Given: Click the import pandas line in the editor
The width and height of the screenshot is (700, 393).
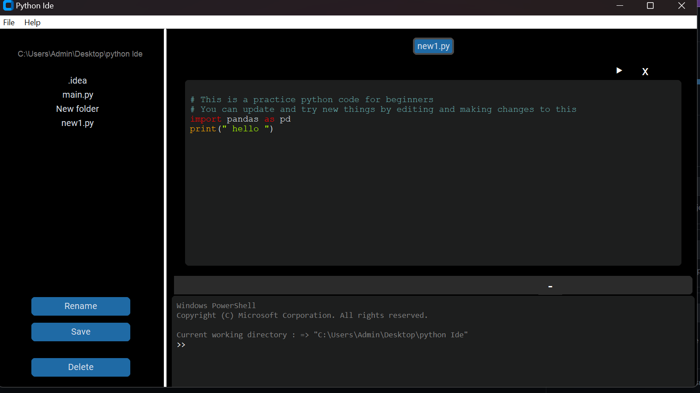Looking at the screenshot, I should pyautogui.click(x=240, y=119).
